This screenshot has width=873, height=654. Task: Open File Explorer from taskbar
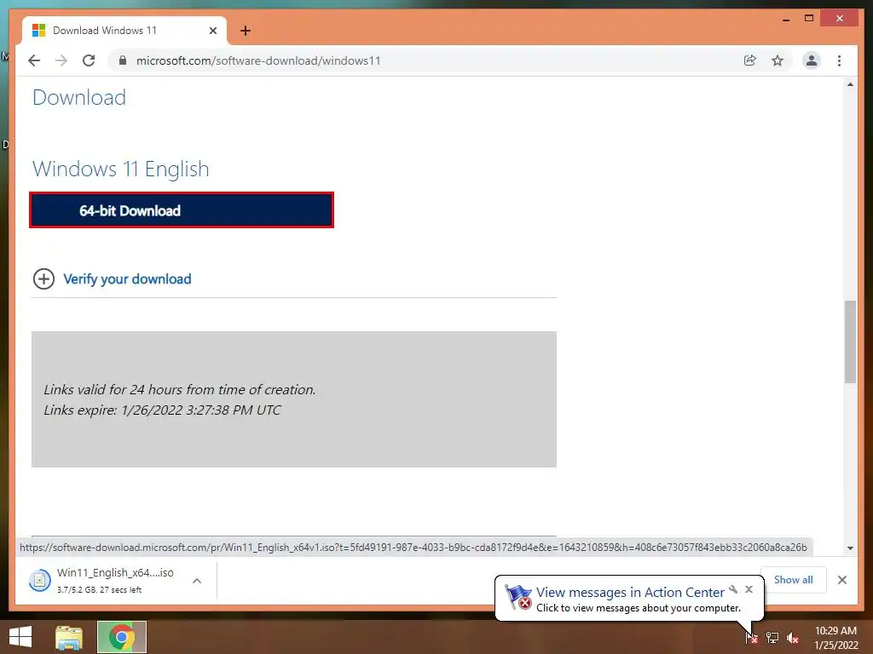69,637
